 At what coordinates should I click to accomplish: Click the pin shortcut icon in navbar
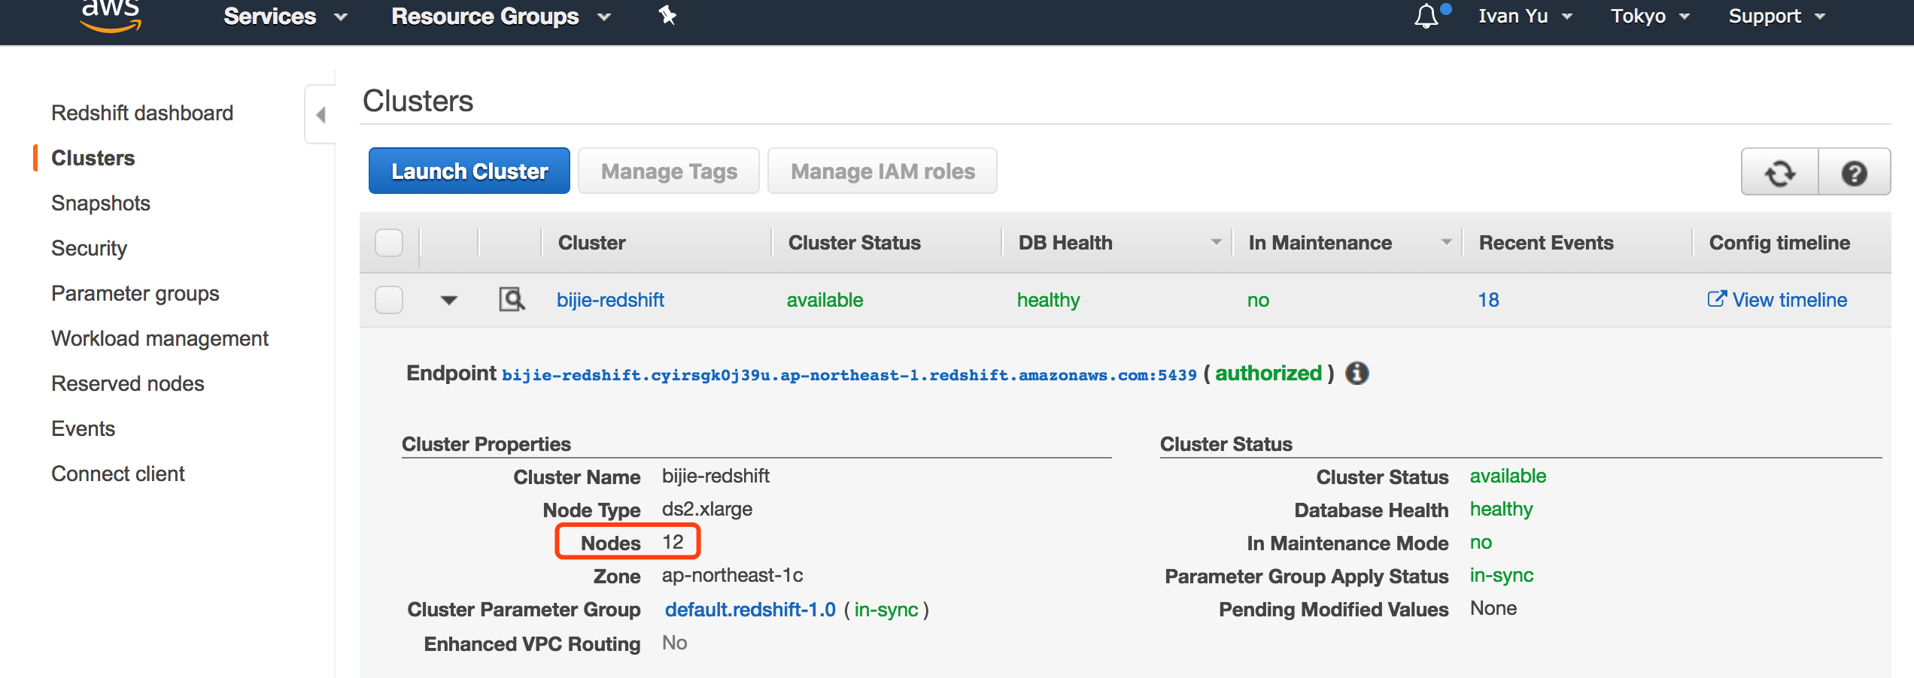(667, 15)
